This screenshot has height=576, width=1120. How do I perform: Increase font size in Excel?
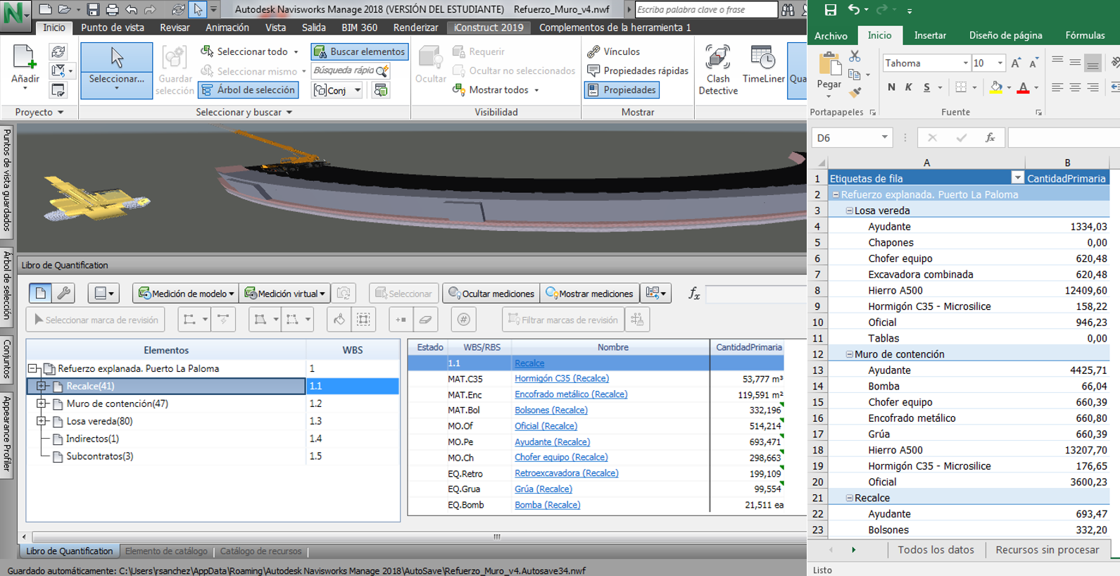point(1016,63)
